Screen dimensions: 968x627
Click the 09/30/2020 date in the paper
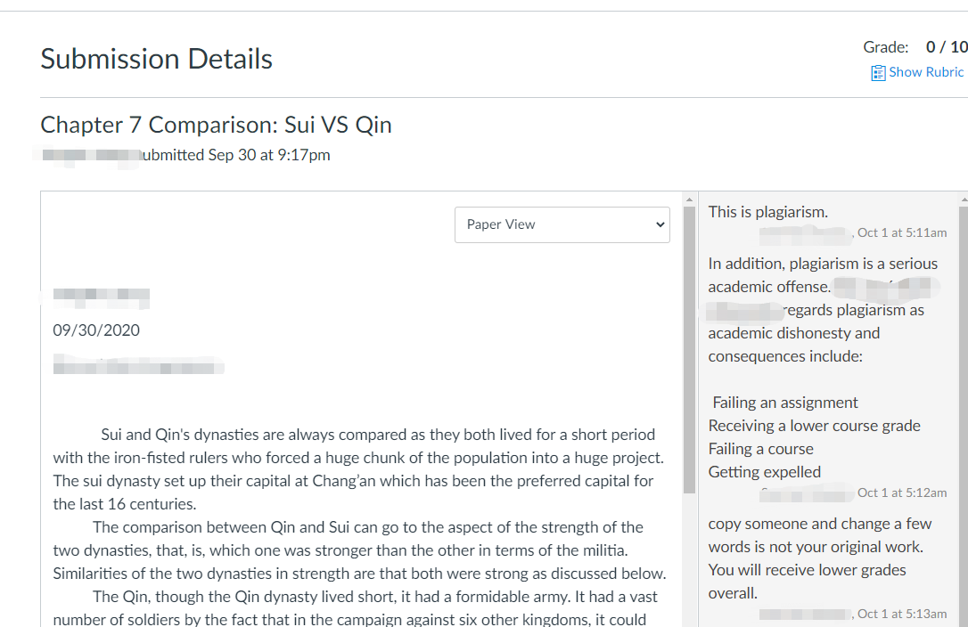[96, 330]
